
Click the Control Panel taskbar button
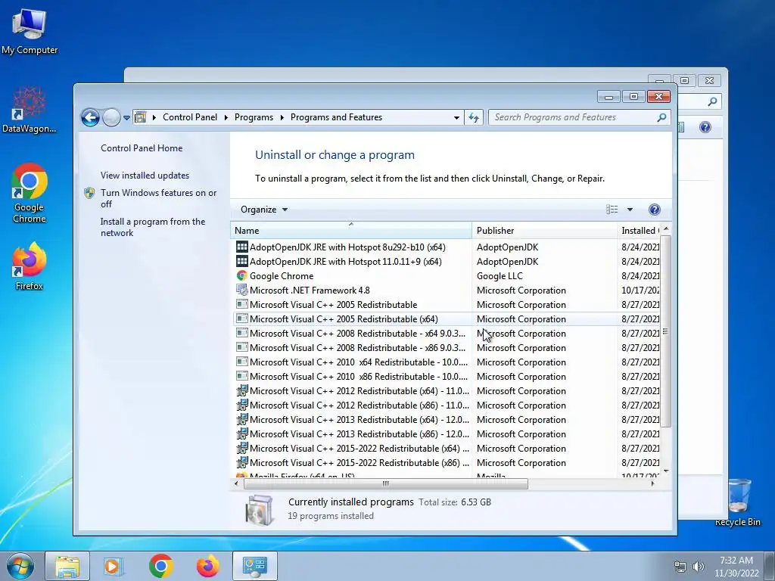(x=255, y=566)
